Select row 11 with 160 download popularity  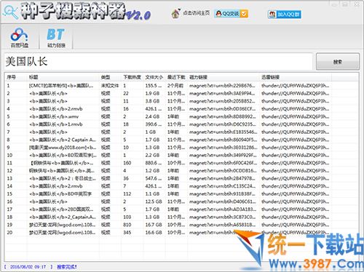coord(181,163)
